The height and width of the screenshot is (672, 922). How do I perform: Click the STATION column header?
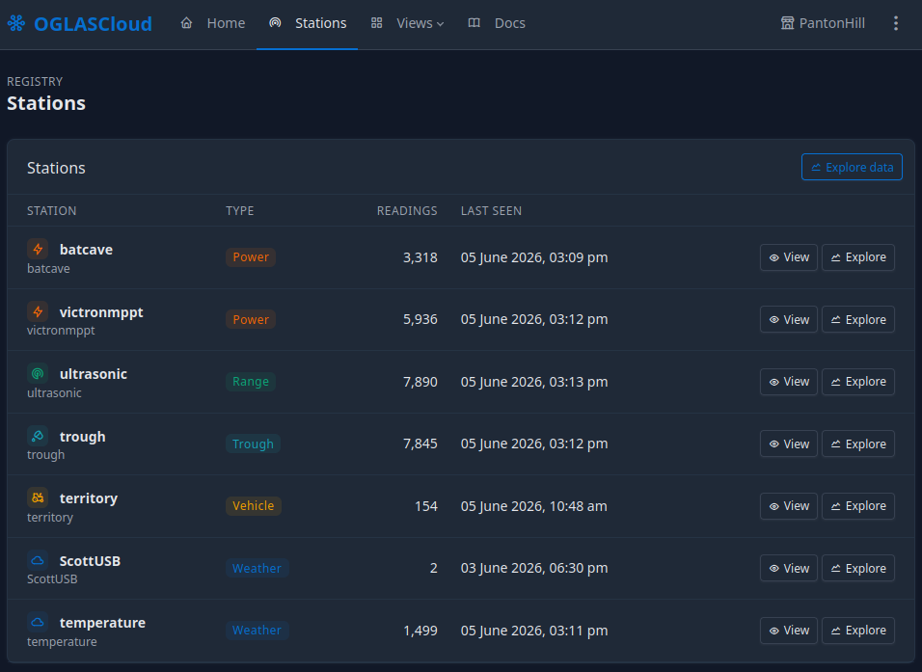pyautogui.click(x=52, y=210)
